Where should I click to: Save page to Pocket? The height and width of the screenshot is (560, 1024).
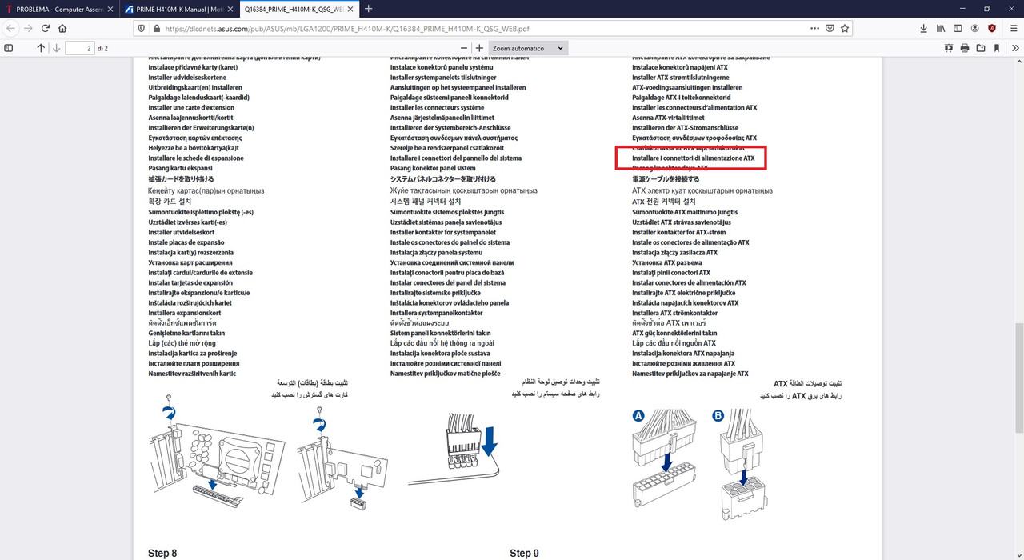tap(830, 28)
